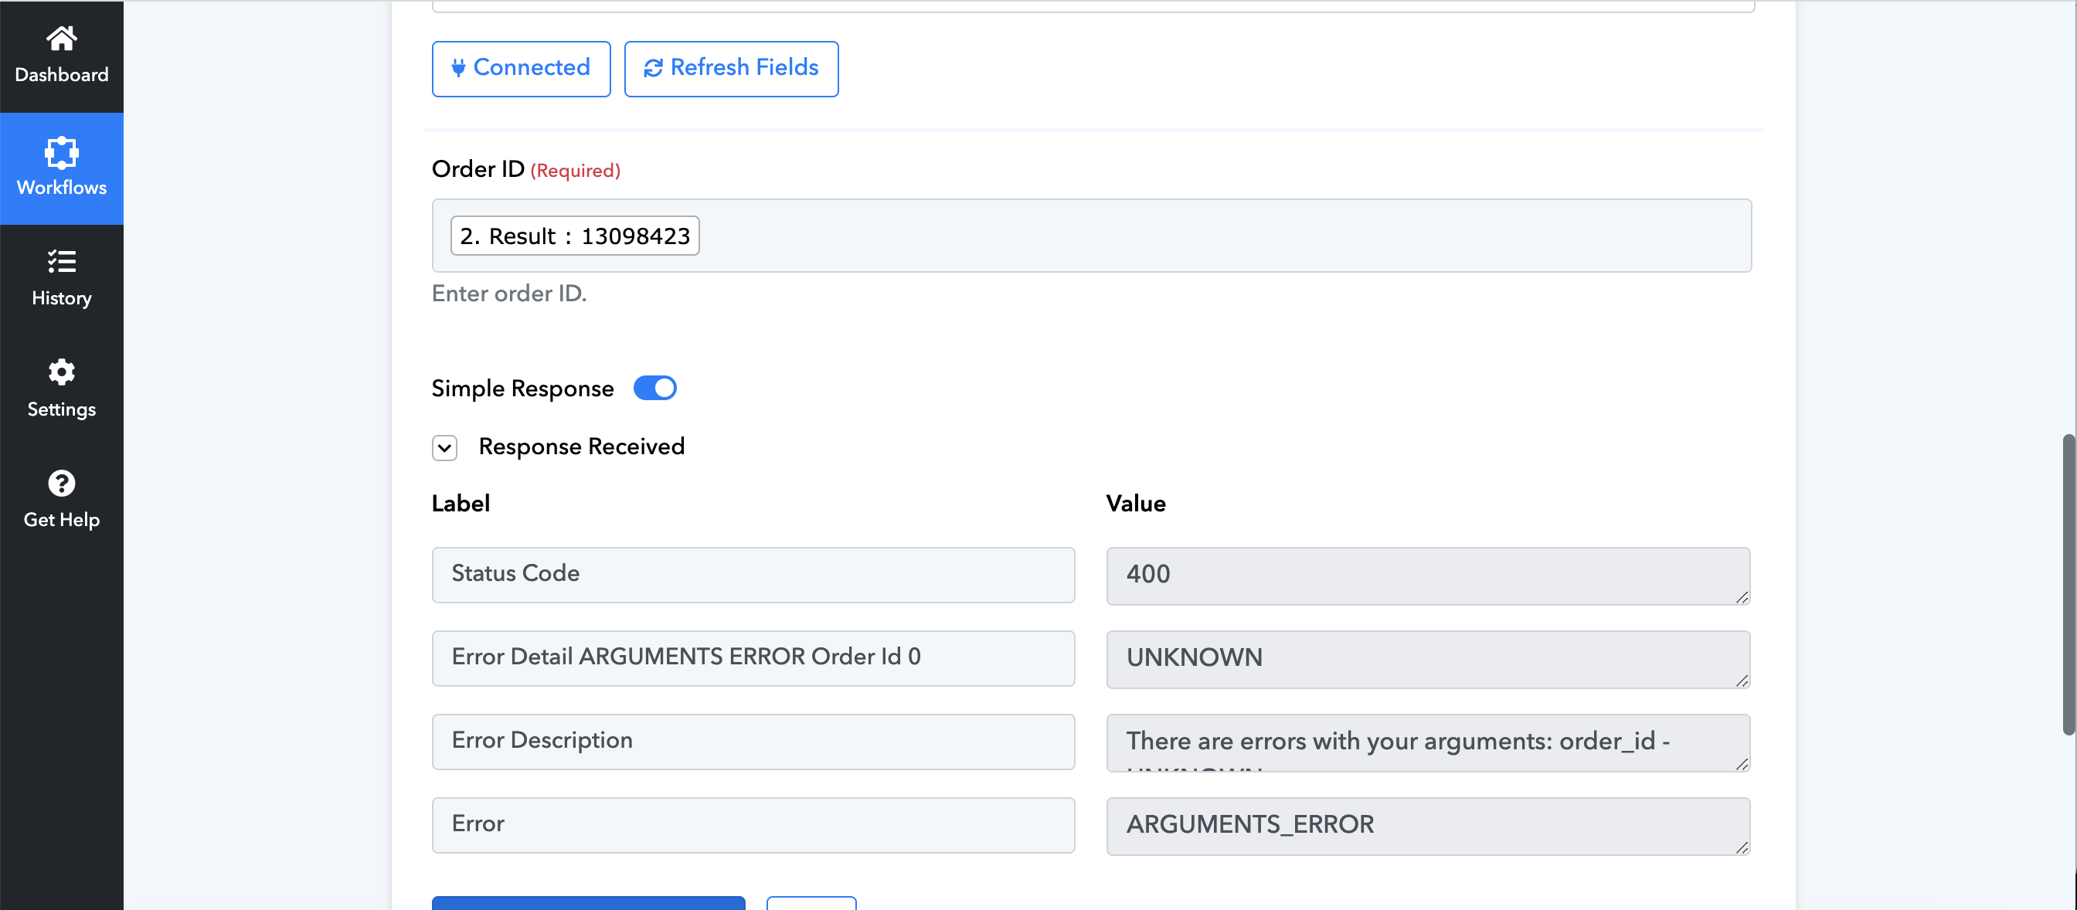The height and width of the screenshot is (910, 2077).
Task: Click the UNKNOWN value text area
Action: pyautogui.click(x=1428, y=658)
